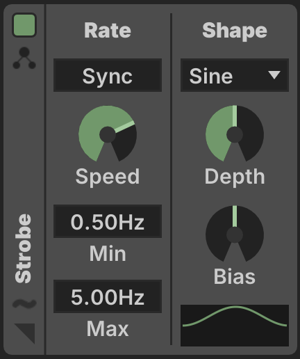Image resolution: width=300 pixels, height=359 pixels.
Task: Click the Depth knob
Action: tap(235, 134)
